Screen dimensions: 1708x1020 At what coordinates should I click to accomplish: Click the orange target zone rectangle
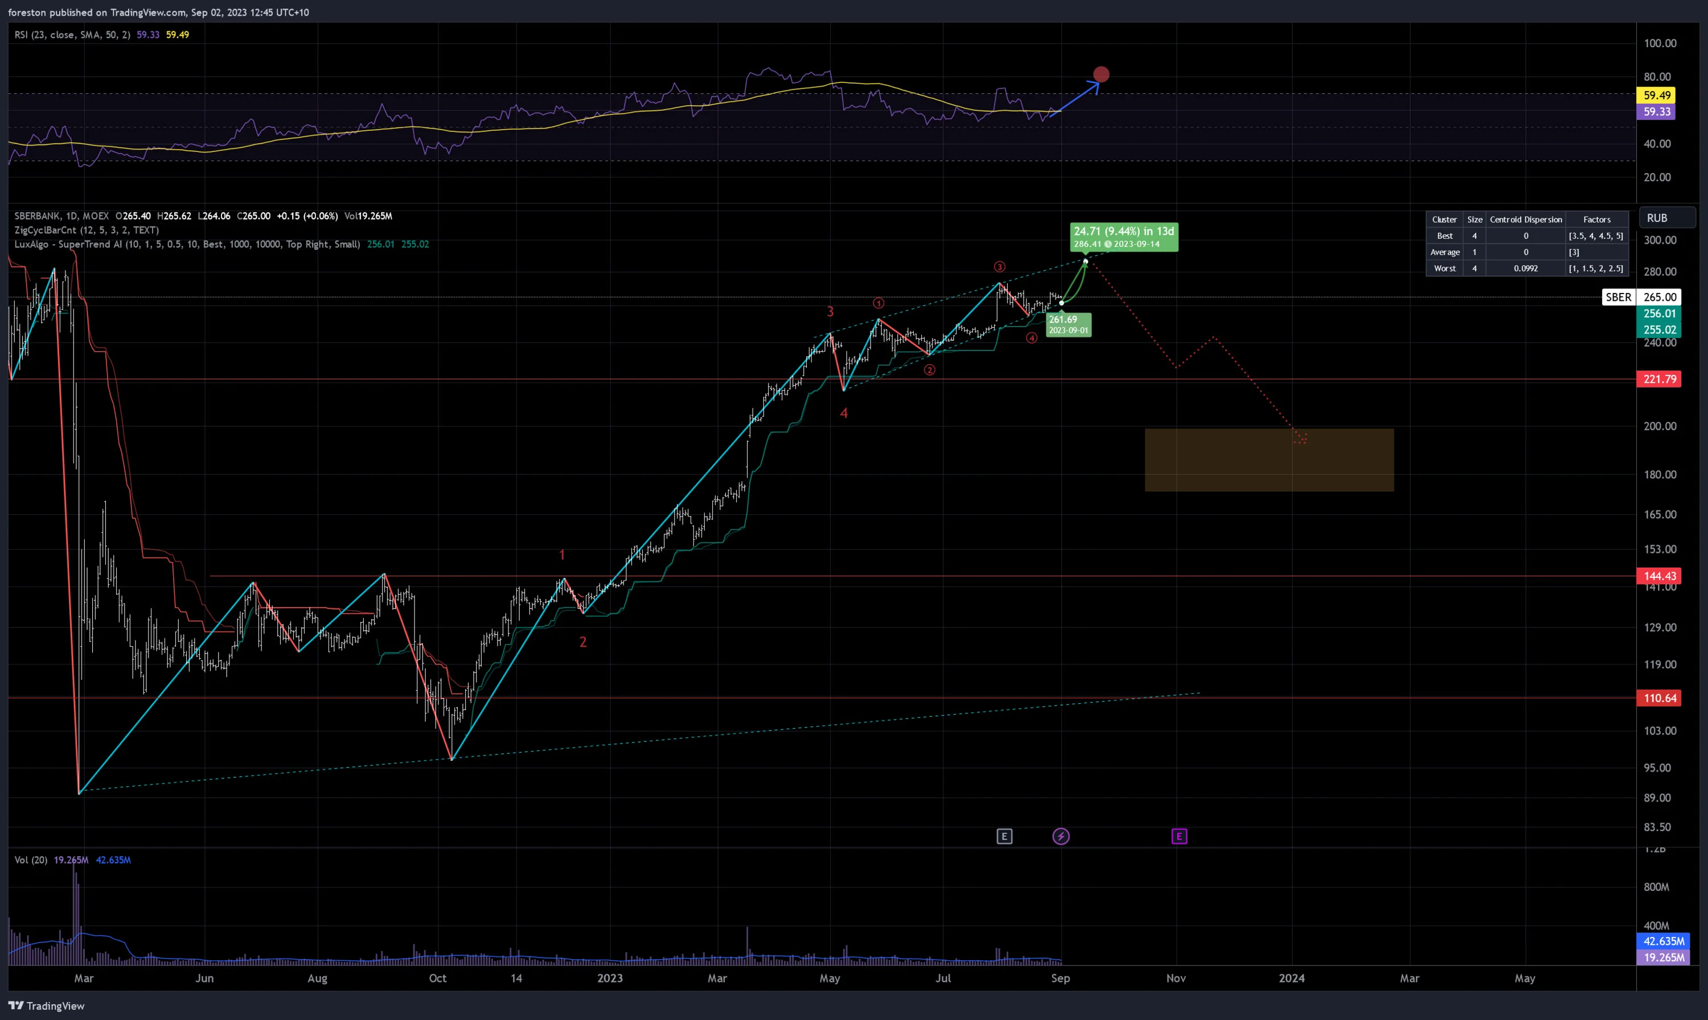[1269, 460]
